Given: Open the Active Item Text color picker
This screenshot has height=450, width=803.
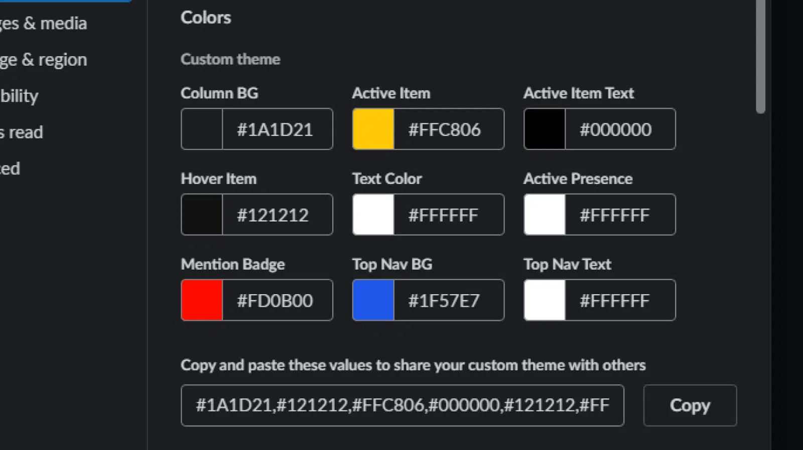Looking at the screenshot, I should click(544, 129).
